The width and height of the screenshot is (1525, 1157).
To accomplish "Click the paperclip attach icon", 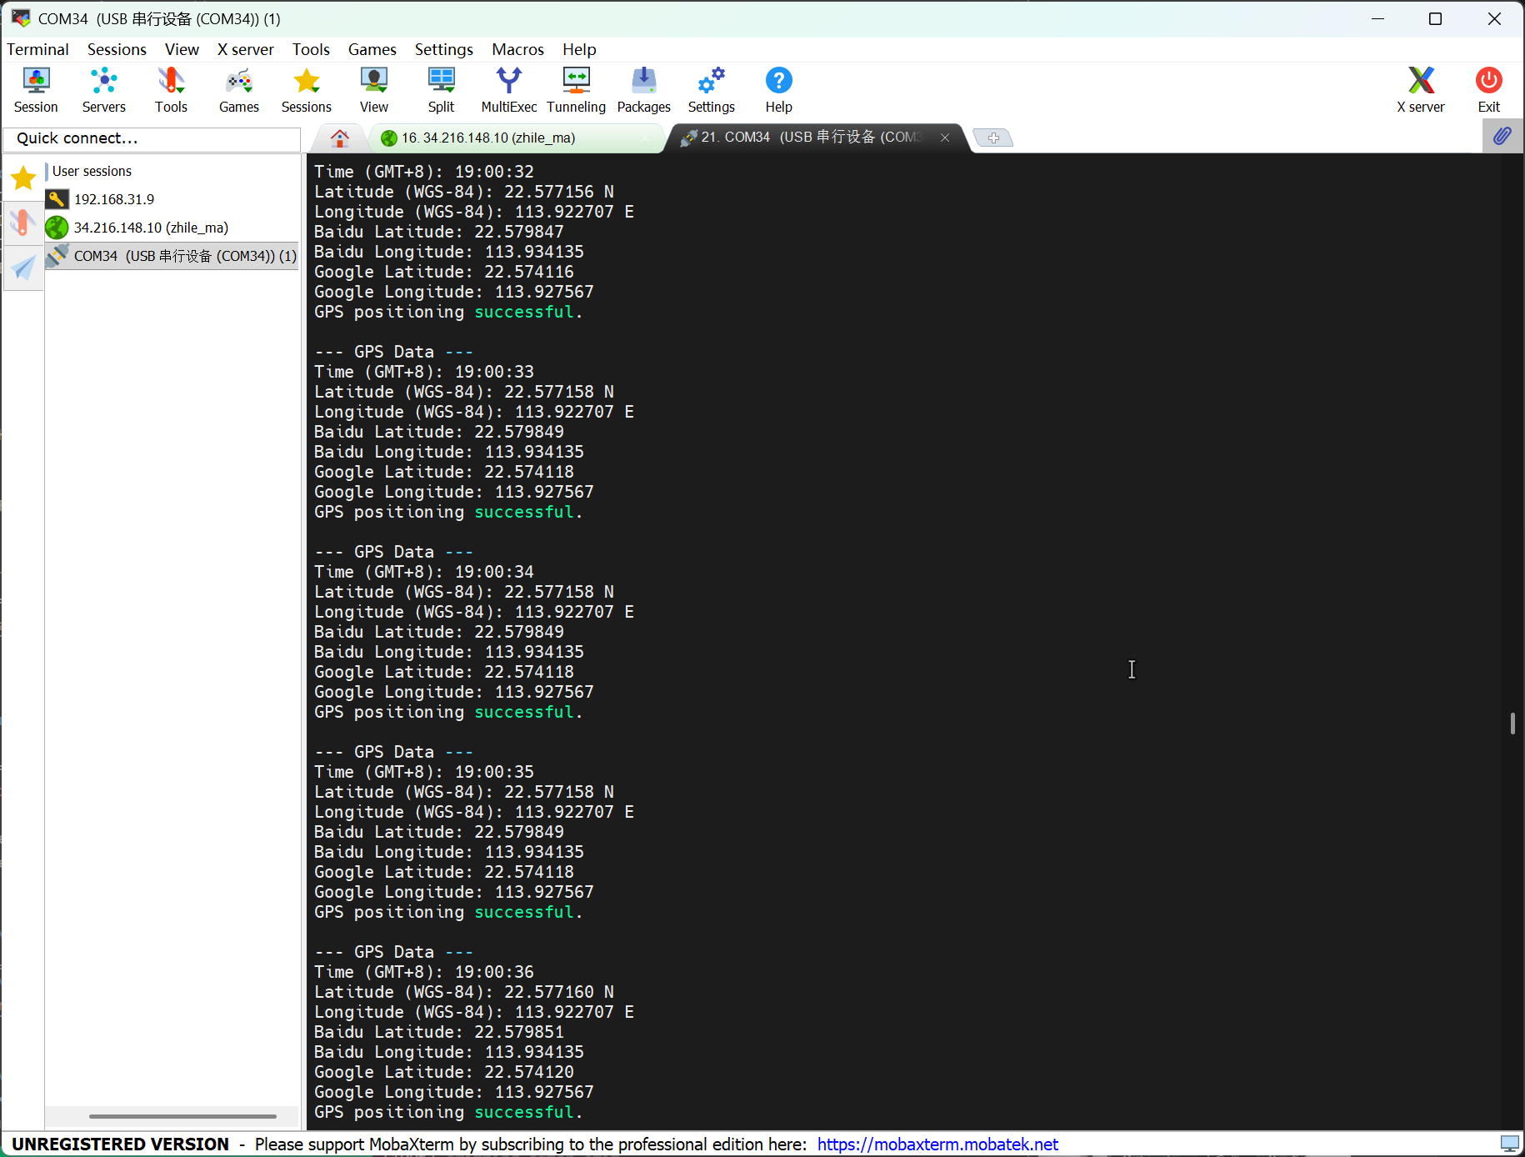I will click(x=1502, y=136).
